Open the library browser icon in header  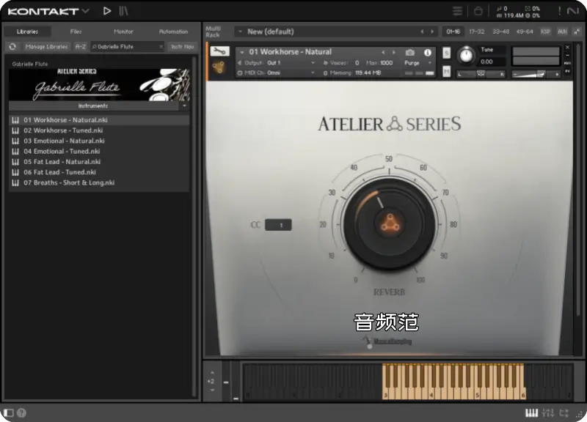[123, 11]
